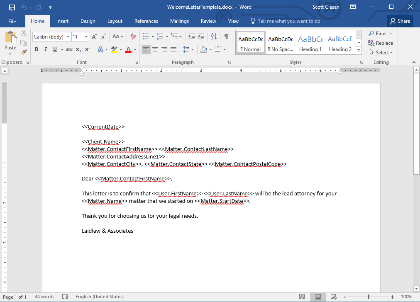Click the Save icon in title bar
This screenshot has height=302, width=420.
(12, 7)
